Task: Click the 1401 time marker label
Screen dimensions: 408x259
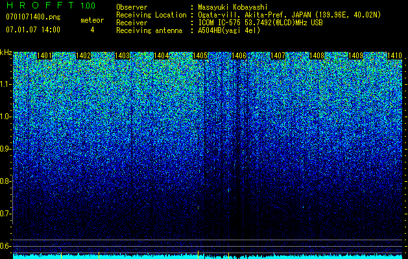Action: pyautogui.click(x=45, y=56)
